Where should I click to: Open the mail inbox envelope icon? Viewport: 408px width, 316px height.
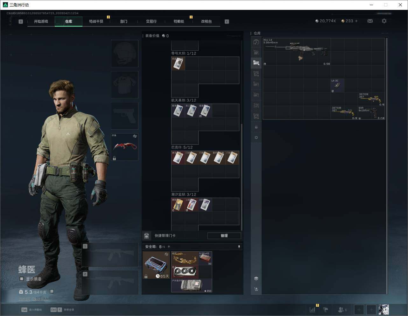370,21
